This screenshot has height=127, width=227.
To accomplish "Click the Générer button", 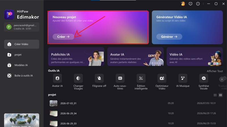I will 169,37.
